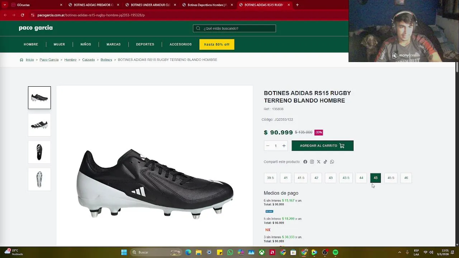Viewport: 459px width, 258px height.
Task: Select shoe size 43
Action: tap(331, 178)
